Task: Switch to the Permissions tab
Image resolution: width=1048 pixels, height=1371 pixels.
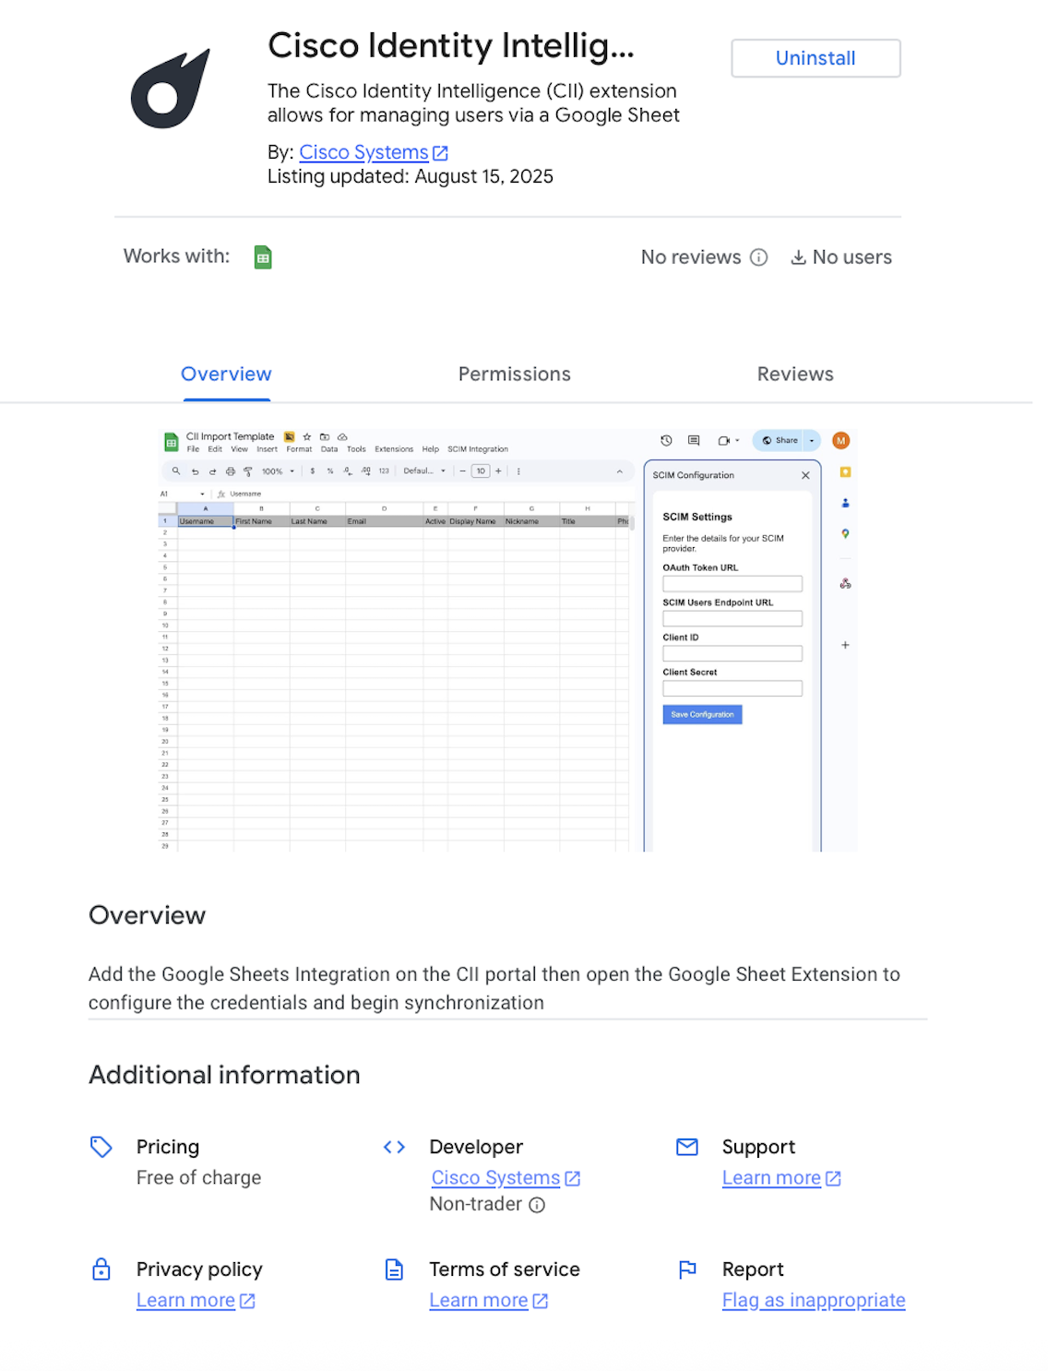Action: pyautogui.click(x=514, y=374)
